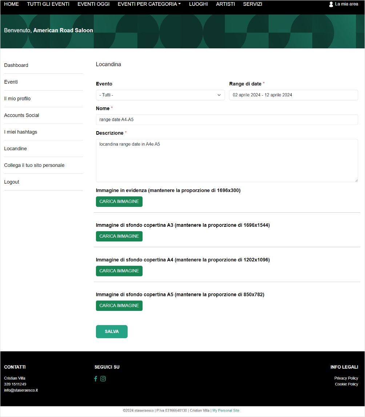Click the Privacy Policy footer link
365x417 pixels.
tap(346, 378)
